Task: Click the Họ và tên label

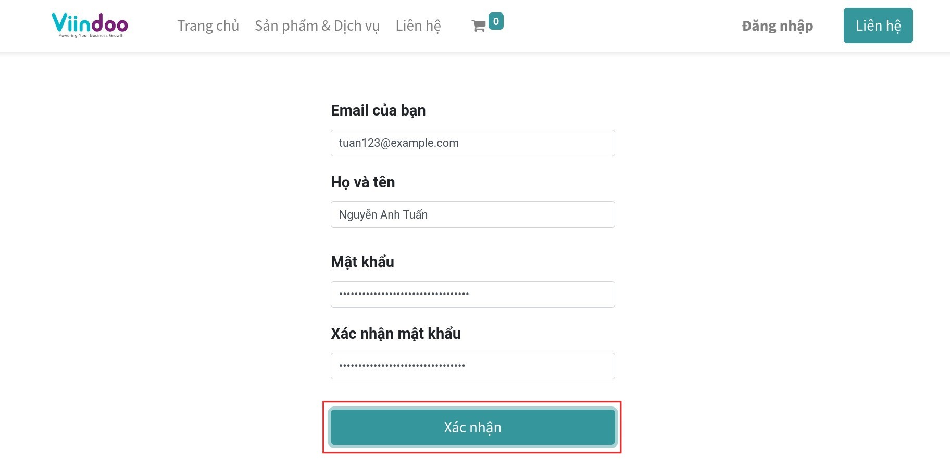Action: pos(362,182)
